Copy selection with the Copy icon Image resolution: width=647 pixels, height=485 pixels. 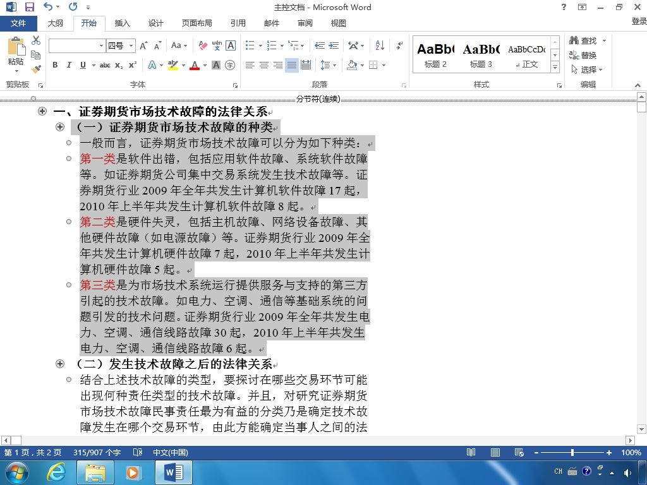tap(36, 55)
